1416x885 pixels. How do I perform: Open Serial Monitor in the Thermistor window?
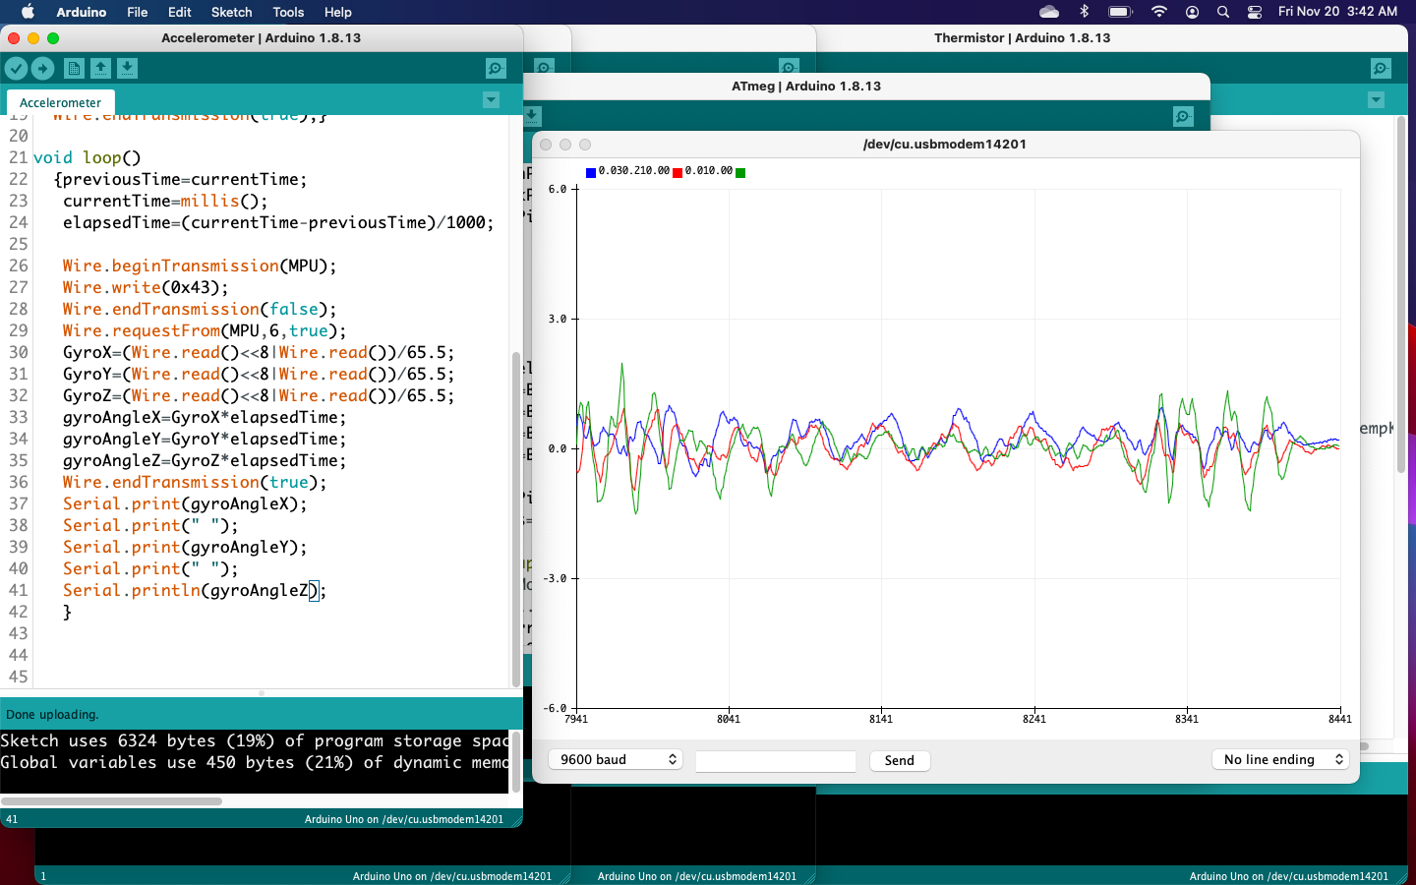tap(1381, 68)
